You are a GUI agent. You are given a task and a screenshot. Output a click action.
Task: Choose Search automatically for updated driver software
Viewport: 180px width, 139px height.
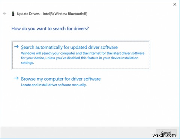coord(81,55)
